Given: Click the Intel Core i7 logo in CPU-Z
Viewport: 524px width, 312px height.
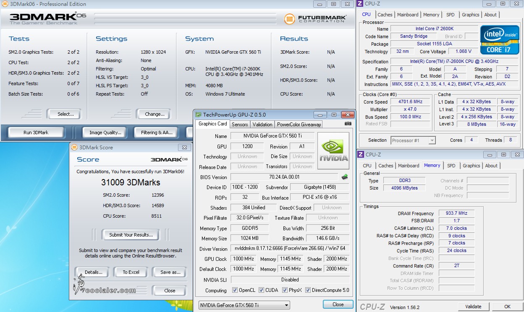Looking at the screenshot, I should 500,40.
